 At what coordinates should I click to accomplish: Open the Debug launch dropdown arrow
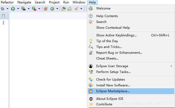pos(7,9)
